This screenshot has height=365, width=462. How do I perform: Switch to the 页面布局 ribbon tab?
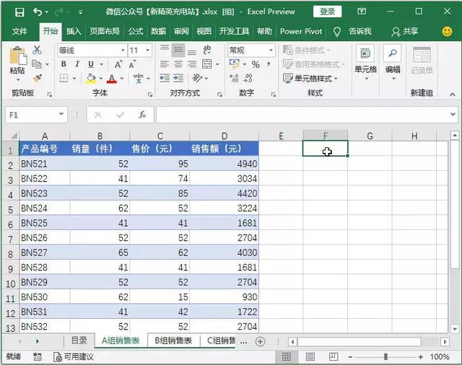pos(105,31)
